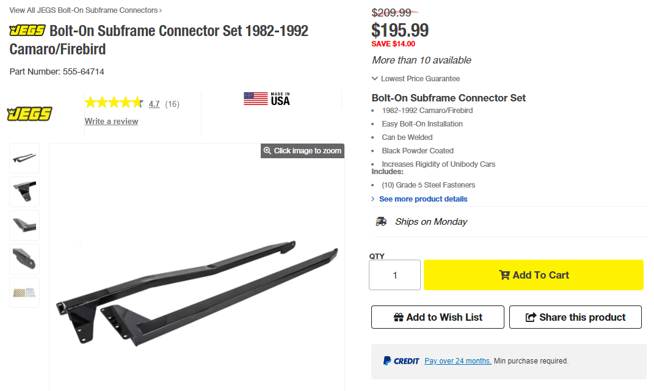Select fourth thumbnail of mounting bracket
The image size is (654, 391).
pyautogui.click(x=24, y=259)
